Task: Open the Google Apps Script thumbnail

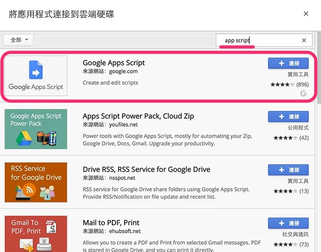Action: 36,76
